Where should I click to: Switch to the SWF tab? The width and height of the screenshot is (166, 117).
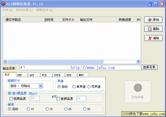[22, 75]
